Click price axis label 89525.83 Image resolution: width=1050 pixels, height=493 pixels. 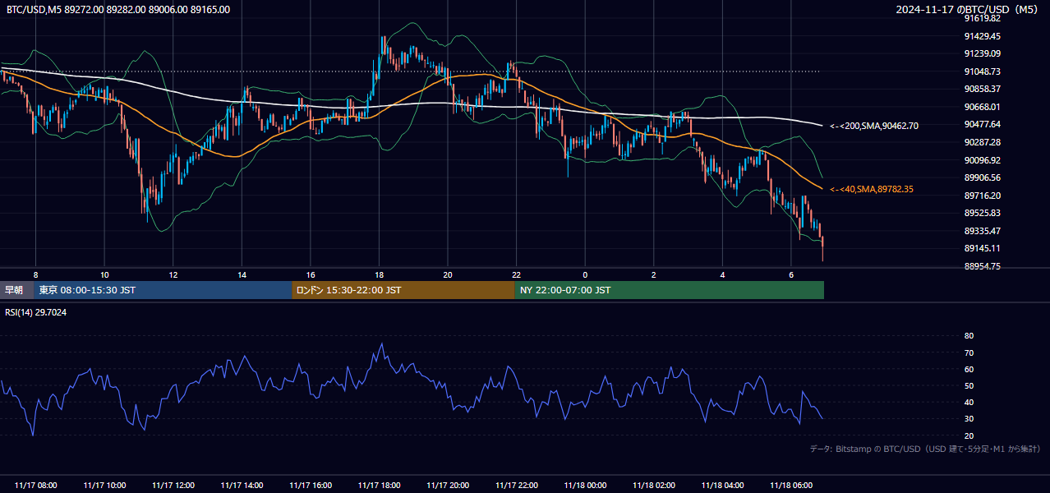(983, 213)
